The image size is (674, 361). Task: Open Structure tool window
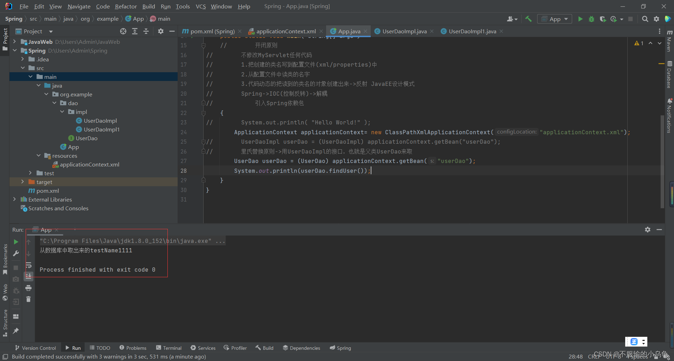[5, 323]
